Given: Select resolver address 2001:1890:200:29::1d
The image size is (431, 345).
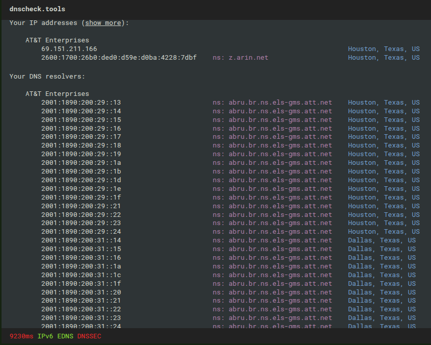Looking at the screenshot, I should tap(81, 180).
